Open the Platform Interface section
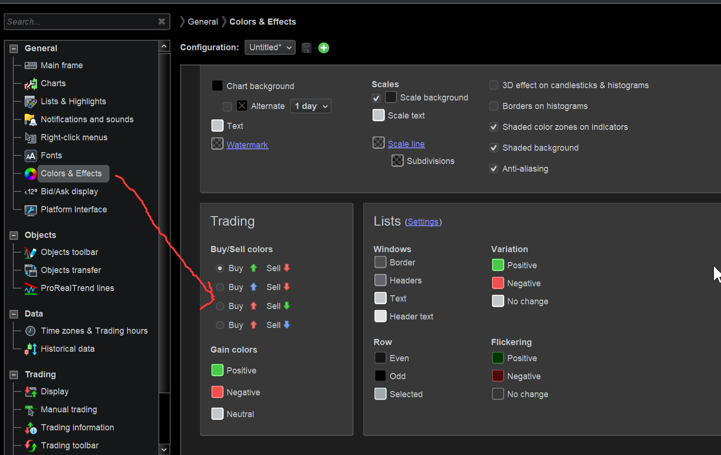 click(74, 209)
